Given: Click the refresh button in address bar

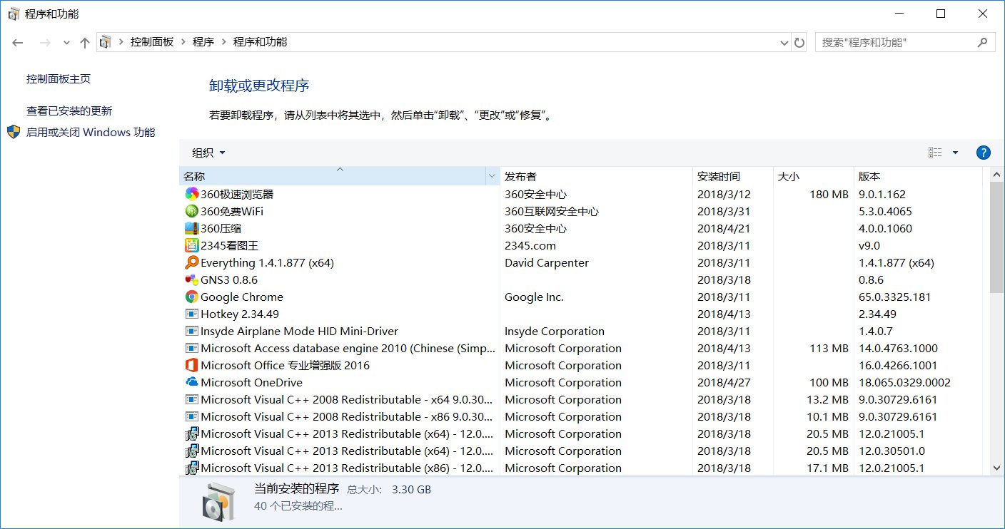Looking at the screenshot, I should click(x=799, y=42).
